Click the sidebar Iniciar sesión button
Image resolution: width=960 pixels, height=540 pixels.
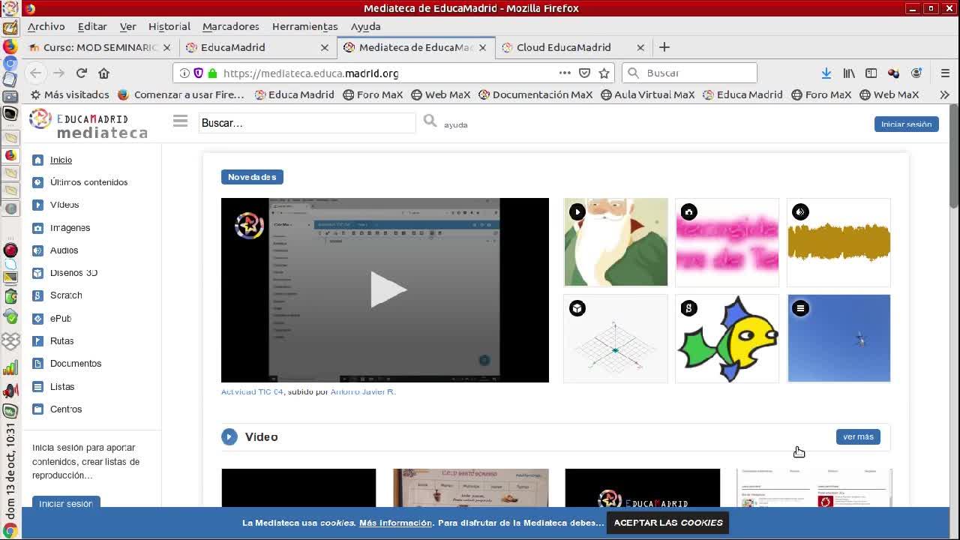[x=66, y=503]
